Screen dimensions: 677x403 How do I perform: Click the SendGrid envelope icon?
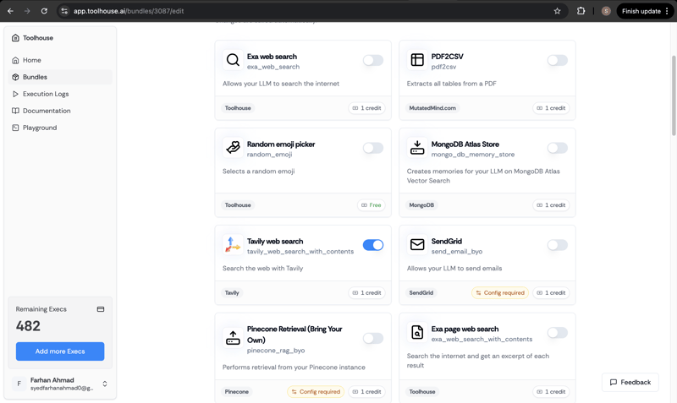[x=417, y=245]
